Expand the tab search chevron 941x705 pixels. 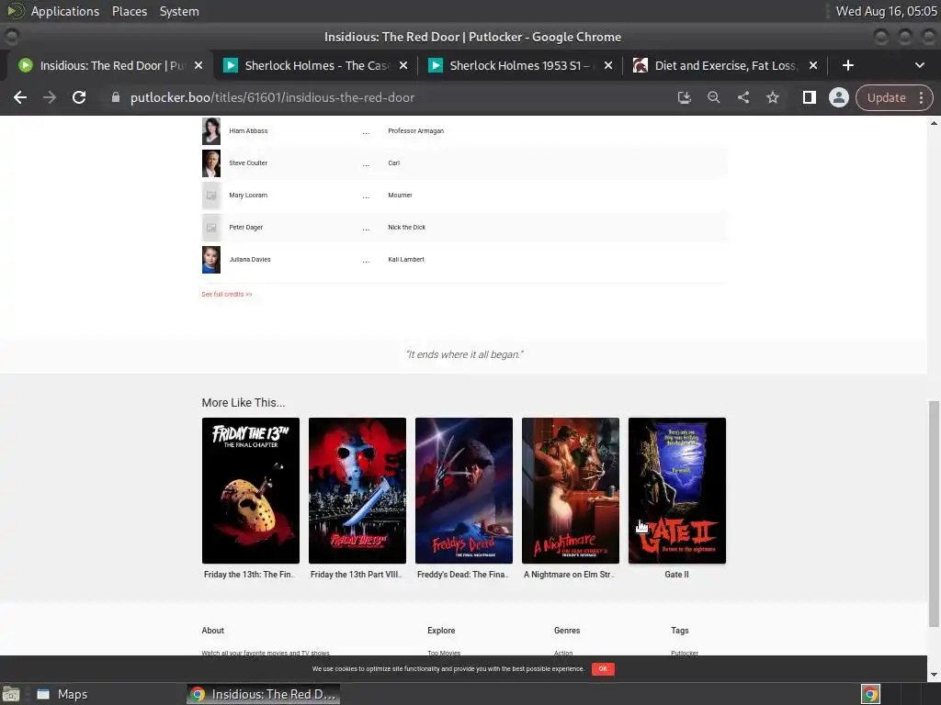(919, 65)
